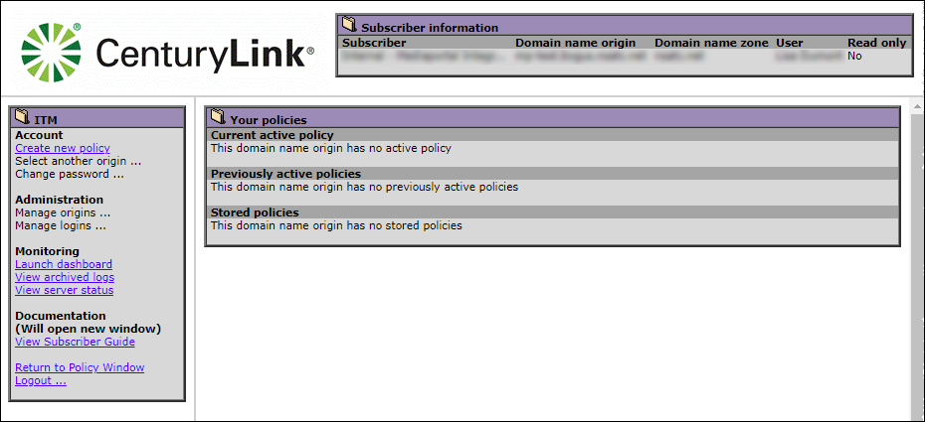Click the folder icon beside Subscriber information
The width and height of the screenshot is (925, 422).
[349, 24]
